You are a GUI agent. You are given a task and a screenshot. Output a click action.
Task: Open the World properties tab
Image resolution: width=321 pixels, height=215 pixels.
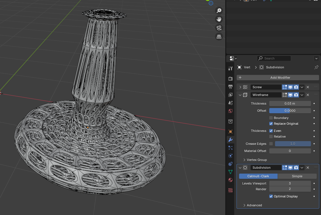[x=230, y=111]
